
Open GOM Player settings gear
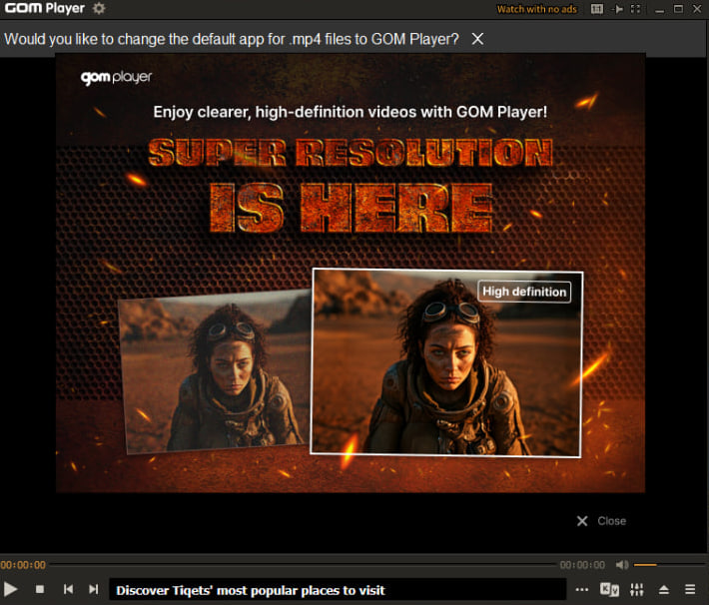pos(99,8)
